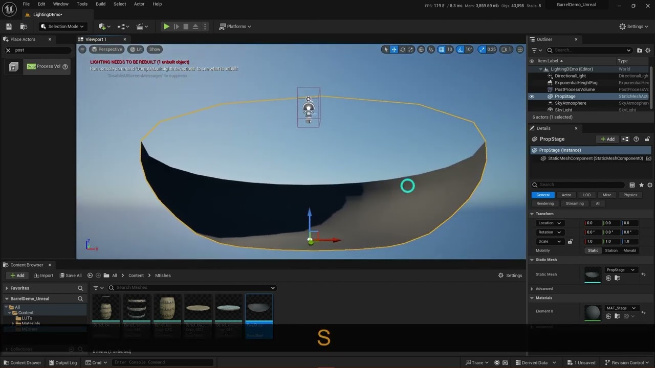
Task: Click the 'post' search field in Place Actors
Action: (x=42, y=50)
